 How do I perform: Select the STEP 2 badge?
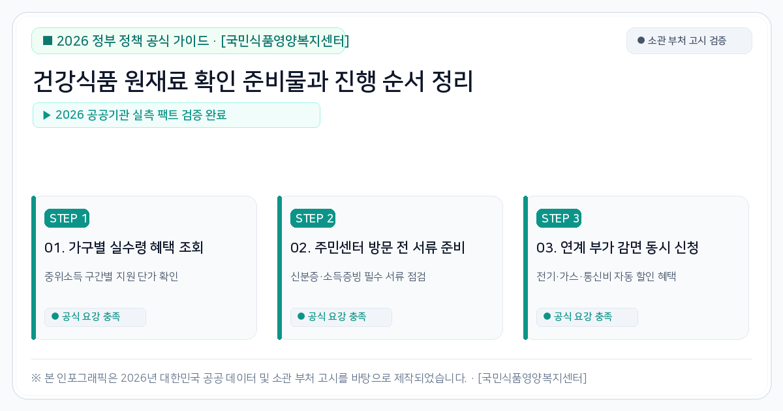(313, 219)
